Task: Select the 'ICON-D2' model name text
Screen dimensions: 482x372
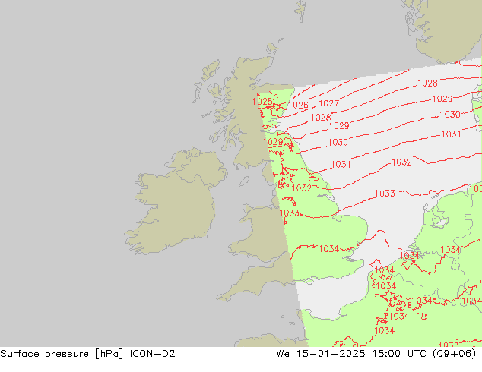Action: [152, 354]
